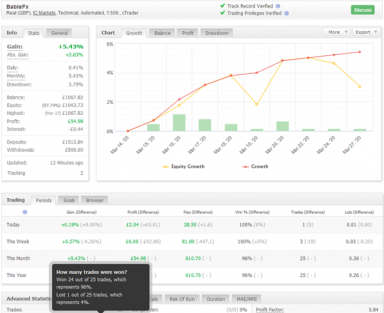This screenshot has width=384, height=313.
Task: Click the Abs. Gain label
Action: (18, 55)
